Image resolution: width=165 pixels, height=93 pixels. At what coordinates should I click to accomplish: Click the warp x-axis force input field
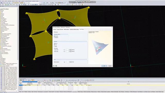point(68,50)
